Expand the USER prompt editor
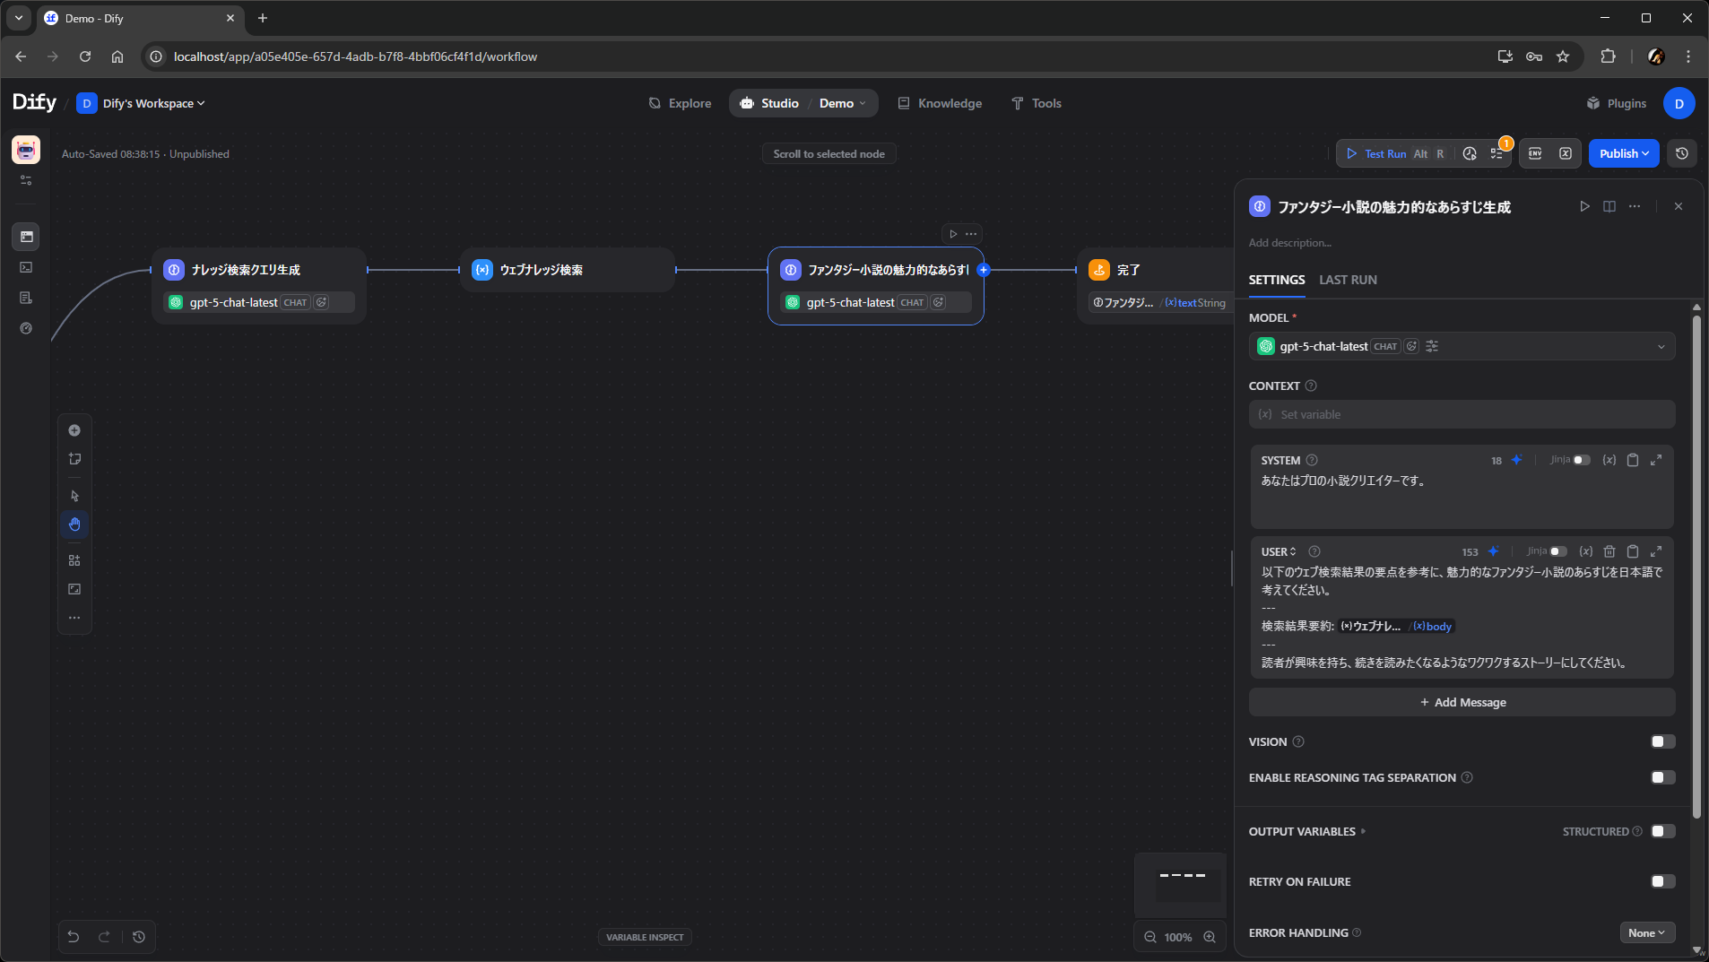 1656,551
